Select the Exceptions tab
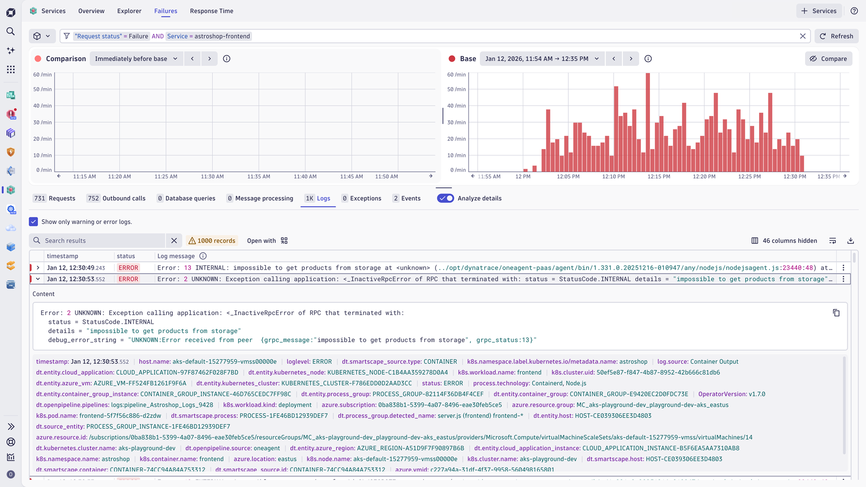This screenshot has width=866, height=487. click(361, 198)
